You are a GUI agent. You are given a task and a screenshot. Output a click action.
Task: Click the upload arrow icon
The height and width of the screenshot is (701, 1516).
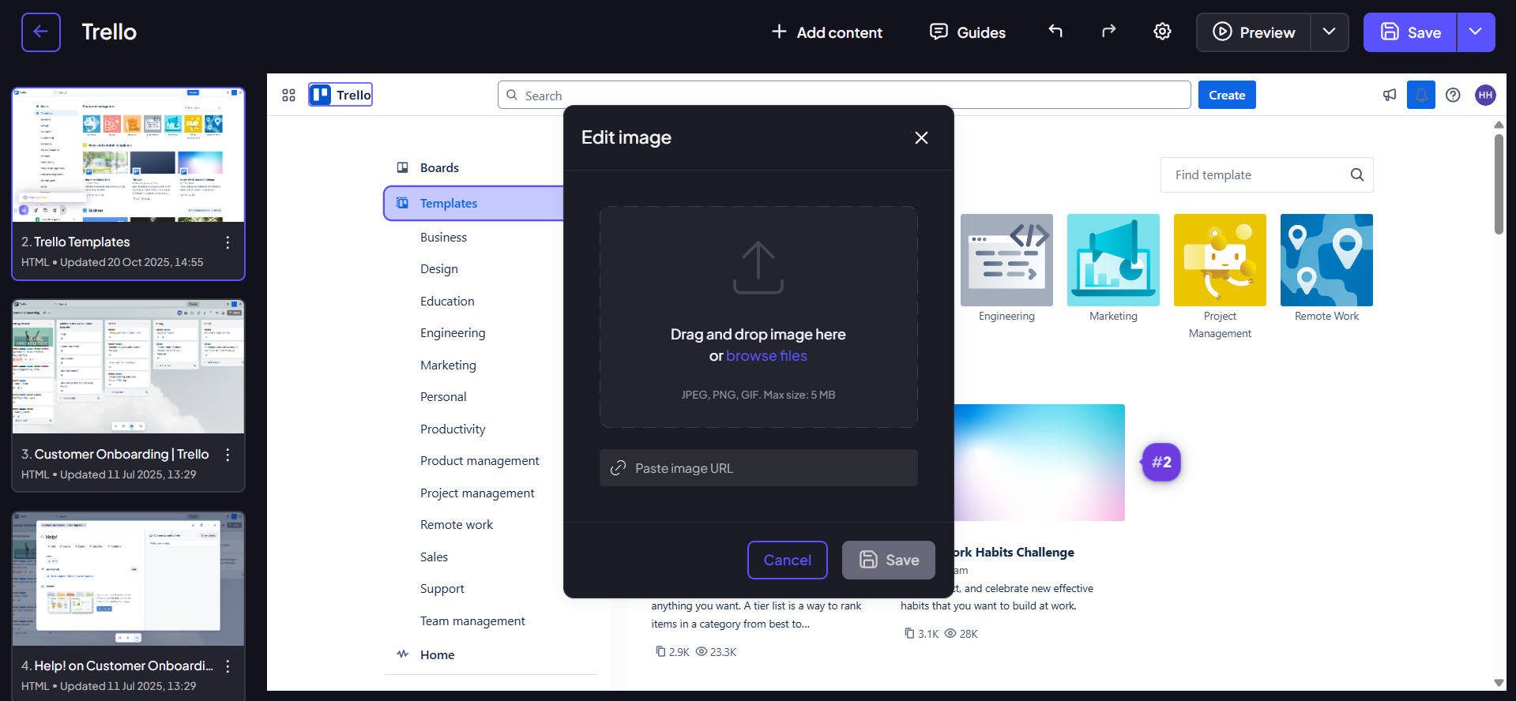click(x=758, y=267)
